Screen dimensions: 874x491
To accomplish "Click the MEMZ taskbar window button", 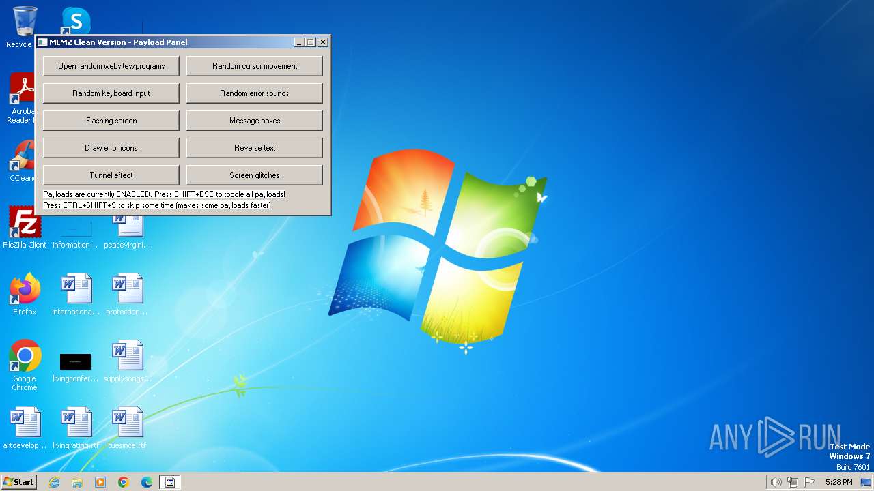I will pos(170,482).
